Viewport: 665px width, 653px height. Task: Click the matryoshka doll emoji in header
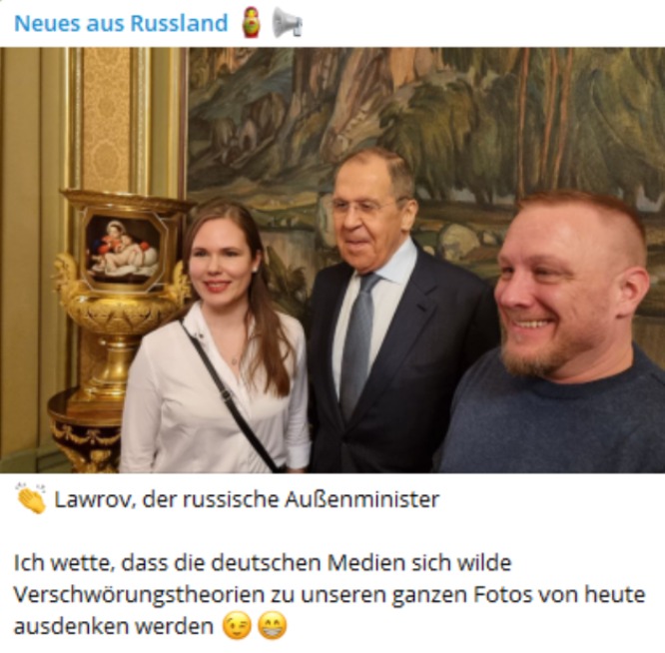(251, 23)
